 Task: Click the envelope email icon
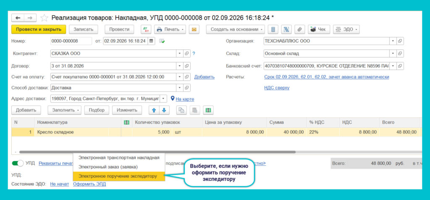(x=194, y=30)
